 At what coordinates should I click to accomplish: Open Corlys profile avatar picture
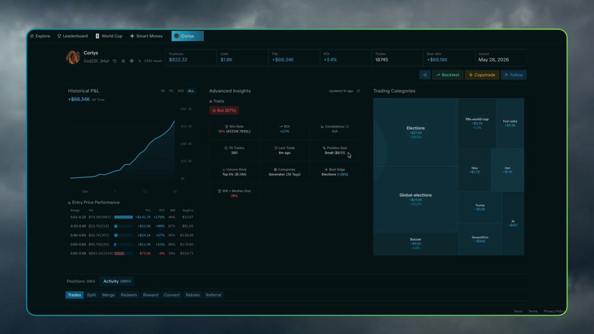(x=73, y=57)
